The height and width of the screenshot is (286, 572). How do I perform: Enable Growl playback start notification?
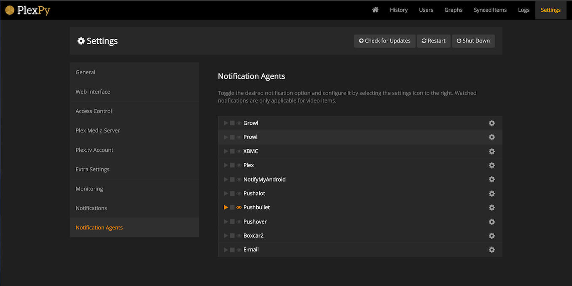(226, 123)
